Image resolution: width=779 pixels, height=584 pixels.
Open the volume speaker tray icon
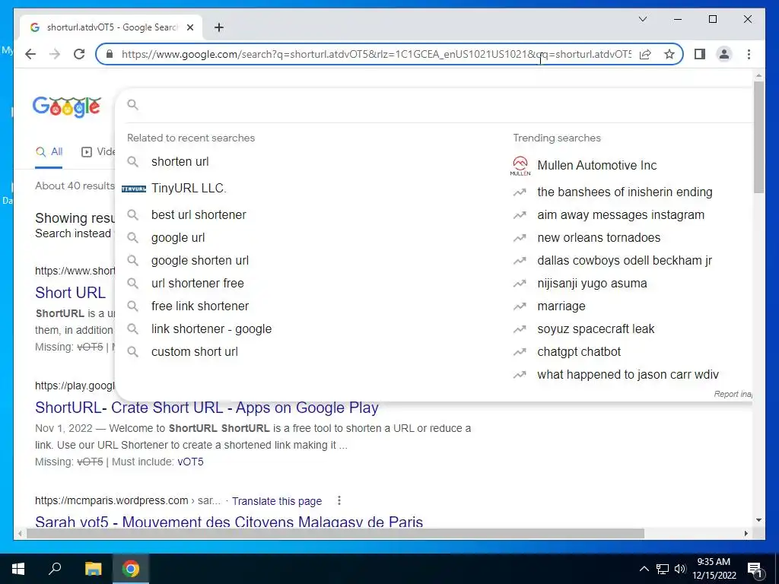[680, 569]
